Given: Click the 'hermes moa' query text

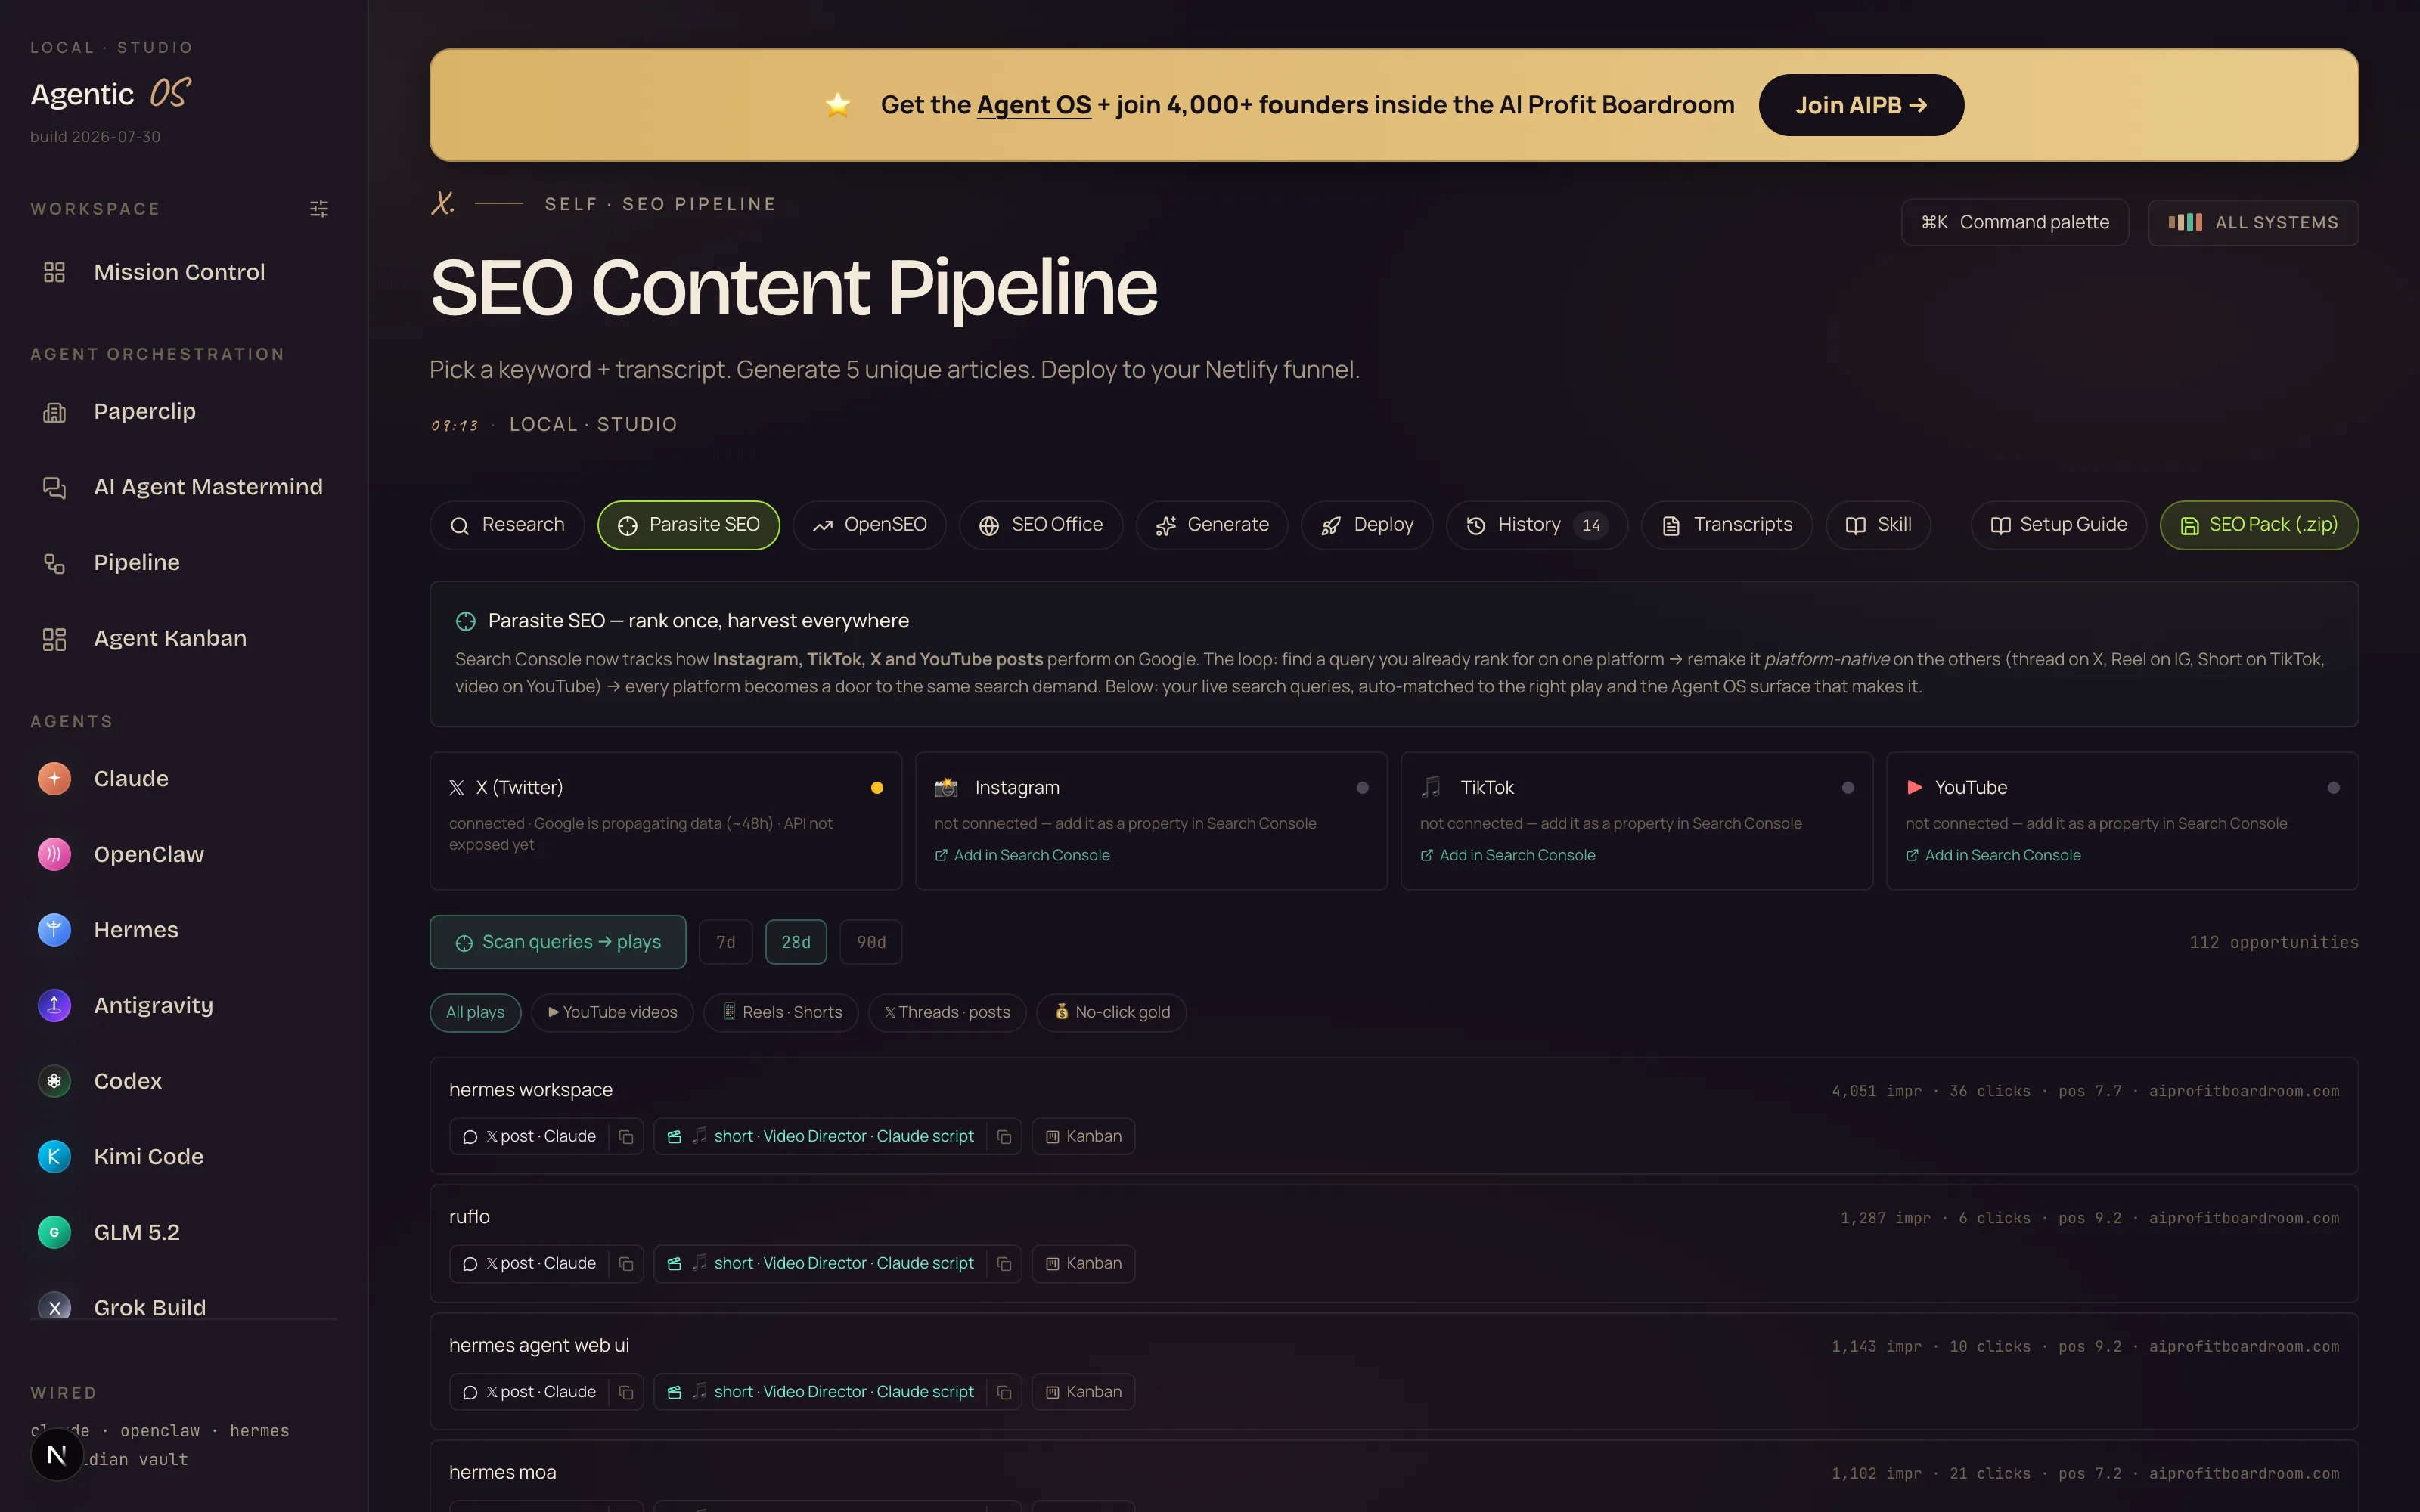Looking at the screenshot, I should point(503,1472).
